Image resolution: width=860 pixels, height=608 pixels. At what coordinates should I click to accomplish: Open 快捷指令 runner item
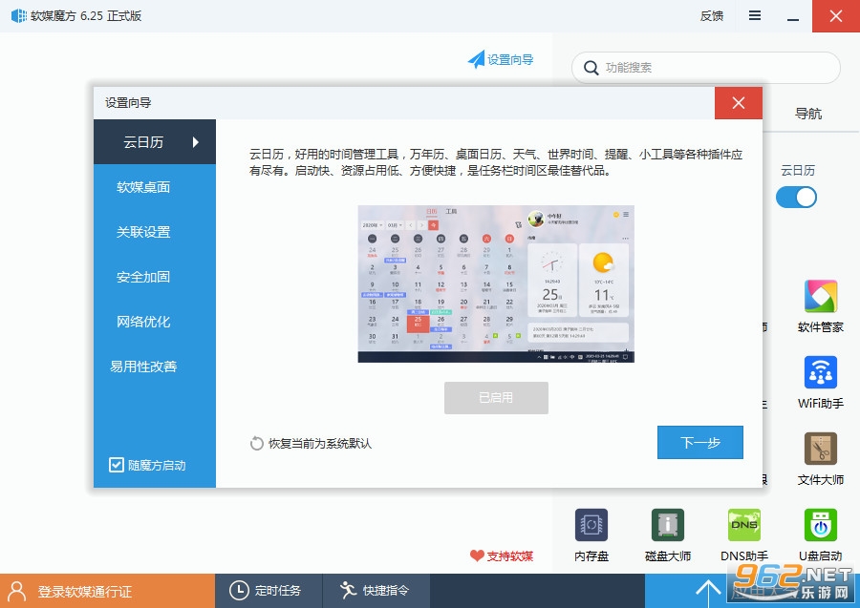click(376, 591)
